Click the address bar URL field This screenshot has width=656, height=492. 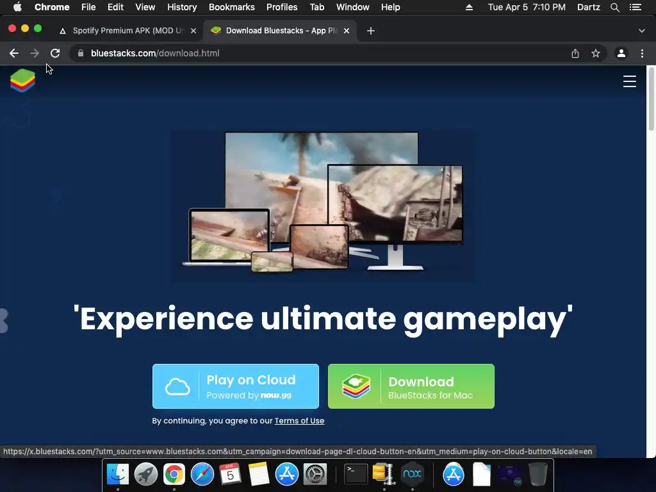322,53
